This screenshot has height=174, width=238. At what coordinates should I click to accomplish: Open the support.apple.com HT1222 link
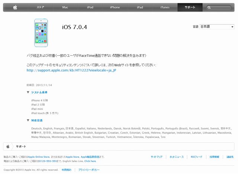[71, 70]
